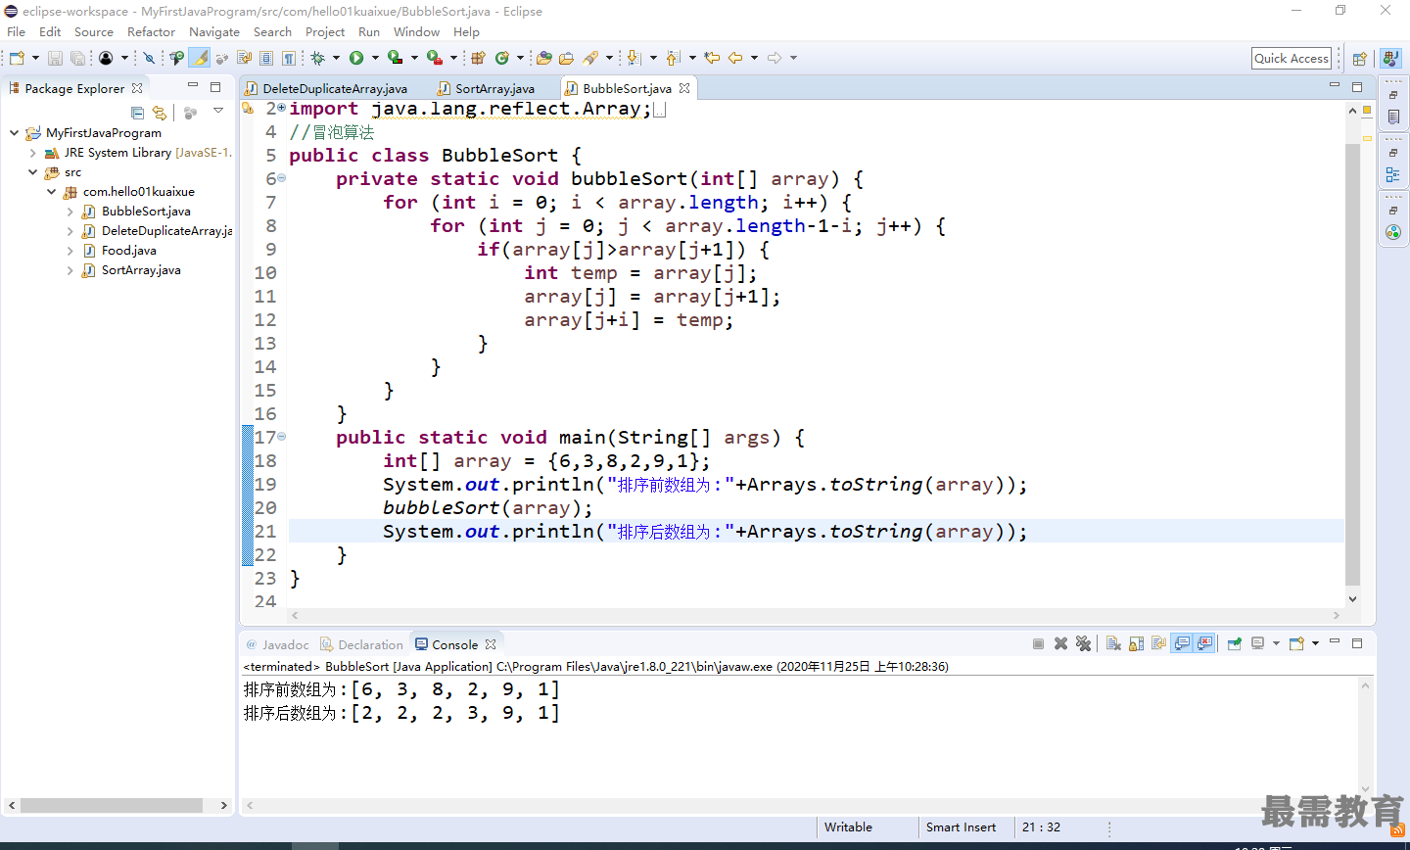The image size is (1410, 850).
Task: Go to Last Edit Location icon
Action: pos(712,58)
